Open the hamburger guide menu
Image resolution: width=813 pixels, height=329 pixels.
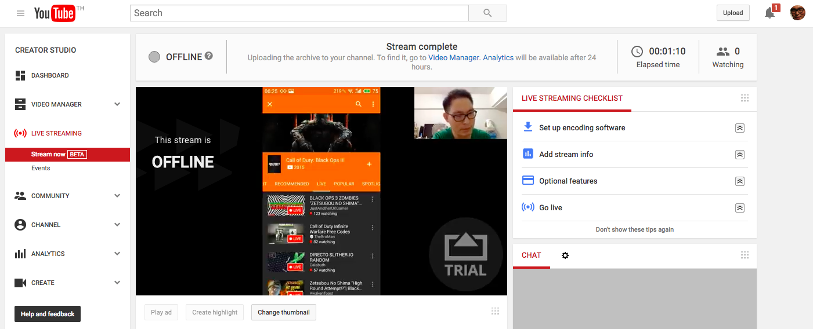coord(21,13)
